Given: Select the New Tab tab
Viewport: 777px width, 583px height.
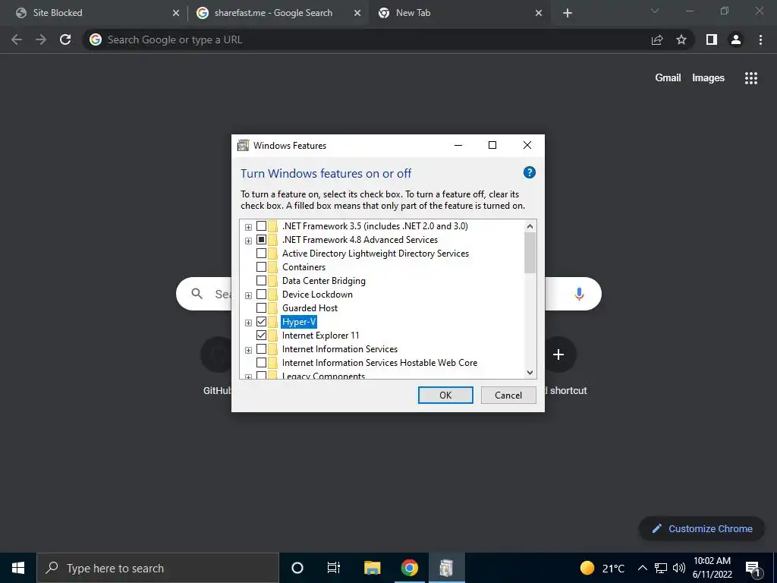Looking at the screenshot, I should (x=459, y=13).
